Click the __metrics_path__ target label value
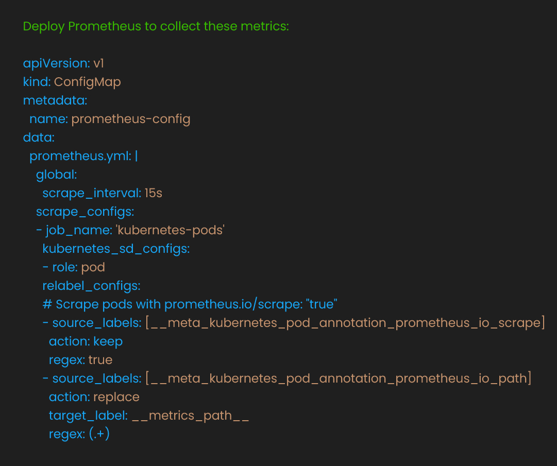 point(191,416)
